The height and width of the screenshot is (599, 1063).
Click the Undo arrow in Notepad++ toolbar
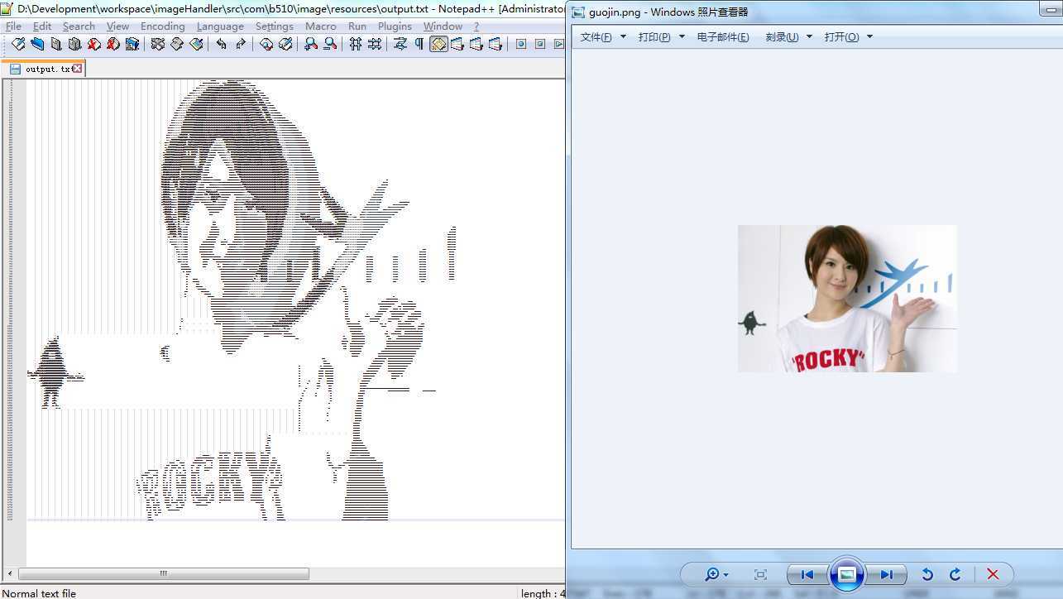(x=221, y=44)
